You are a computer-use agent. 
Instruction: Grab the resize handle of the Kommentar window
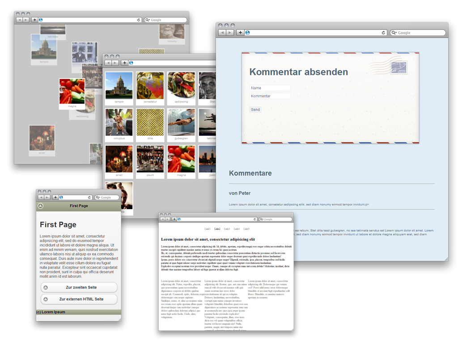[x=445, y=259]
